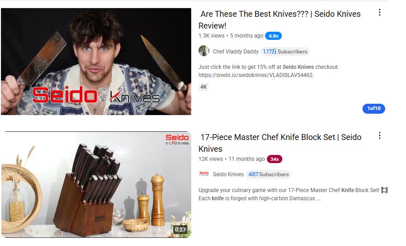The width and height of the screenshot is (406, 246).
Task: Open '17-Piece Master Chef Knife Block Set' title
Action: 280,143
